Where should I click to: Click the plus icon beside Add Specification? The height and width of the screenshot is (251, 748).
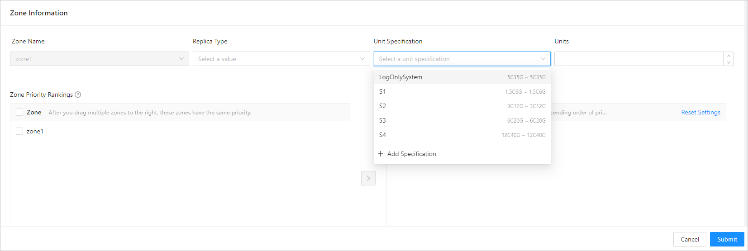click(x=381, y=154)
